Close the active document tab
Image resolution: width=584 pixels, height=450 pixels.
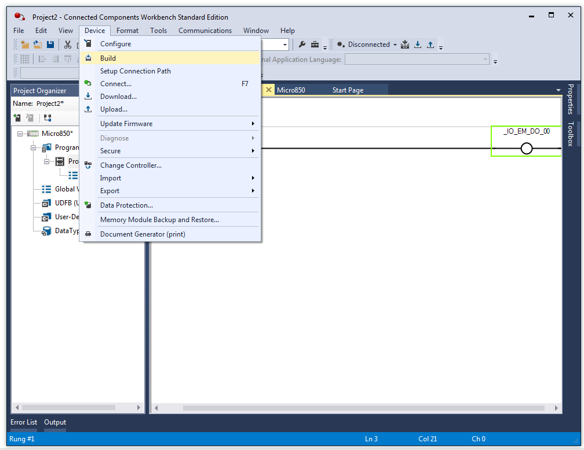click(269, 90)
